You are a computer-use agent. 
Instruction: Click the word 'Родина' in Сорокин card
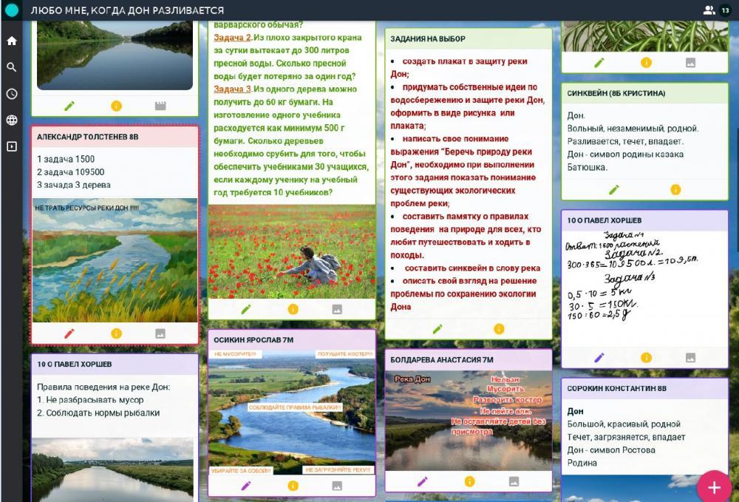(582, 463)
